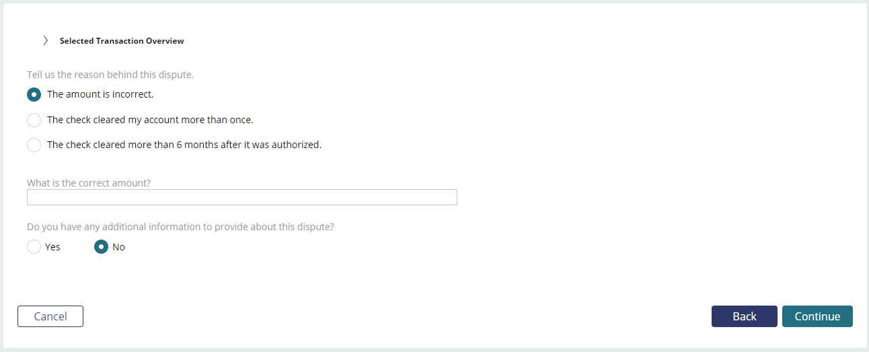The height and width of the screenshot is (352, 869).
Task: Choose check cleared more than once radio
Action: point(34,120)
